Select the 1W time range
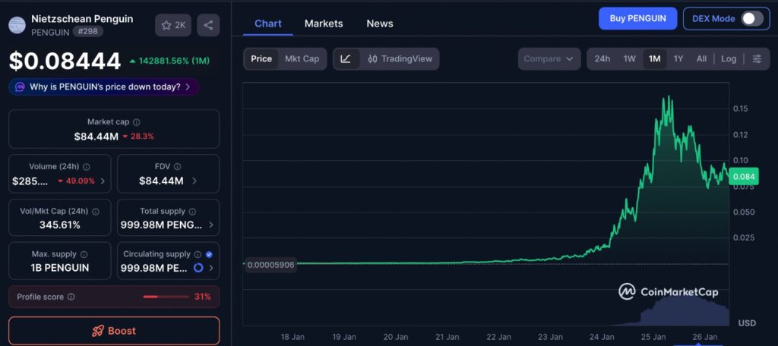This screenshot has height=346, width=778. point(629,59)
